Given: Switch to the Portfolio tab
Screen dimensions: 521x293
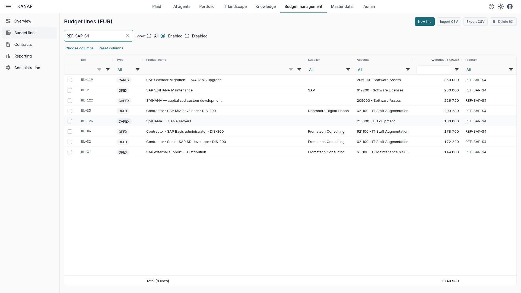Looking at the screenshot, I should [207, 7].
